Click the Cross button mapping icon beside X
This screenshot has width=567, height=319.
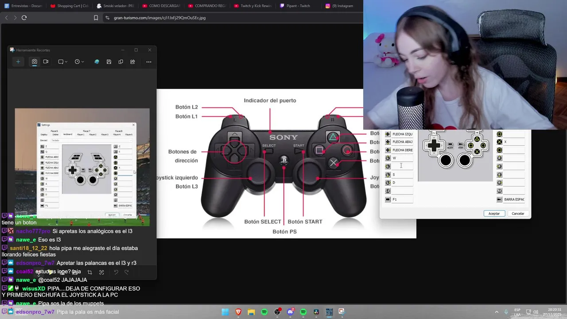[500, 142]
